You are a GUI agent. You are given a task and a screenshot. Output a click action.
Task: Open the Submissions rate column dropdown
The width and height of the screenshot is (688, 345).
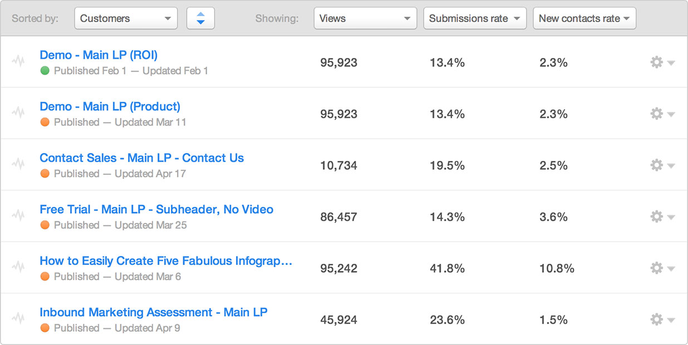point(475,18)
